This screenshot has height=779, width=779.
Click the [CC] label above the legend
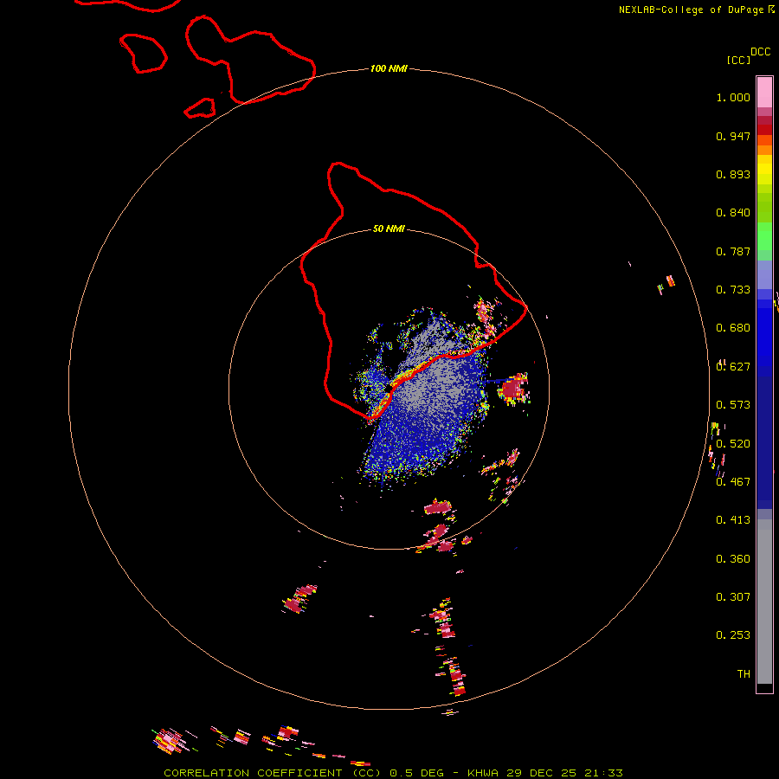[x=738, y=60]
